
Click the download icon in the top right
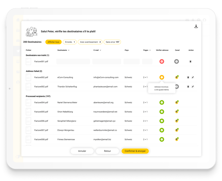(x=196, y=26)
